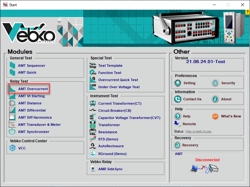Open the Circuit Breaker(CB) test icon
The width and height of the screenshot is (250, 187).
pos(93,111)
